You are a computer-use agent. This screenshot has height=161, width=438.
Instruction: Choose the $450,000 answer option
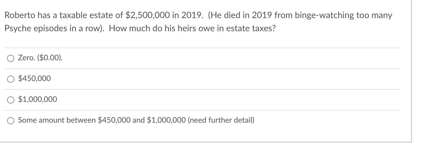11,79
